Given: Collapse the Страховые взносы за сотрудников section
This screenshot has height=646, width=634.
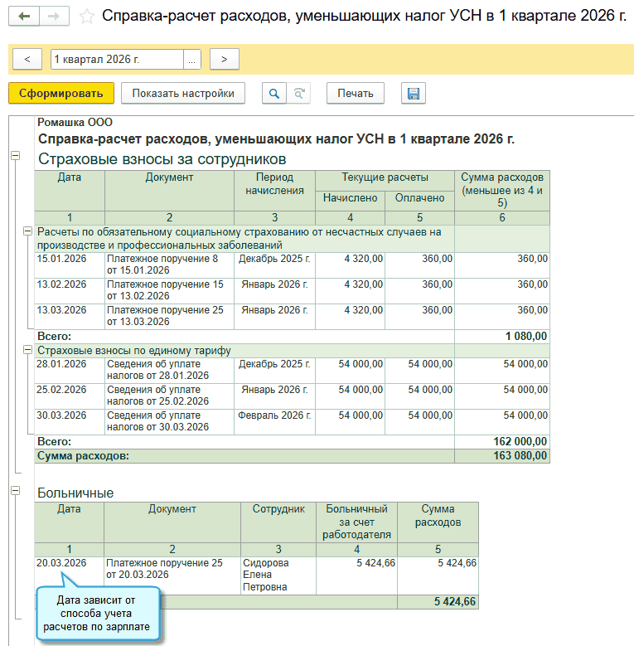Looking at the screenshot, I should pos(15,155).
